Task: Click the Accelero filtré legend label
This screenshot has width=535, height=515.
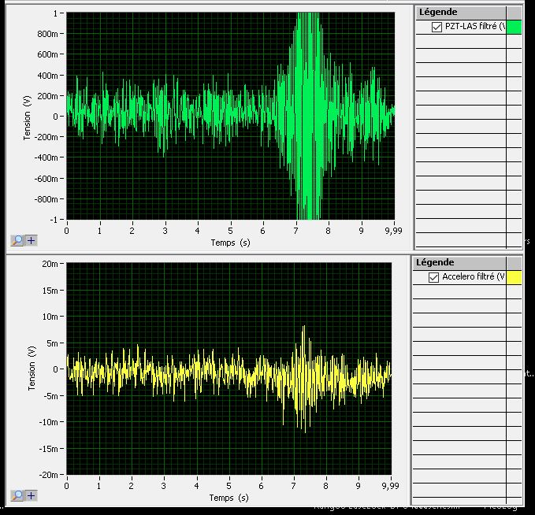Action: pos(473,277)
